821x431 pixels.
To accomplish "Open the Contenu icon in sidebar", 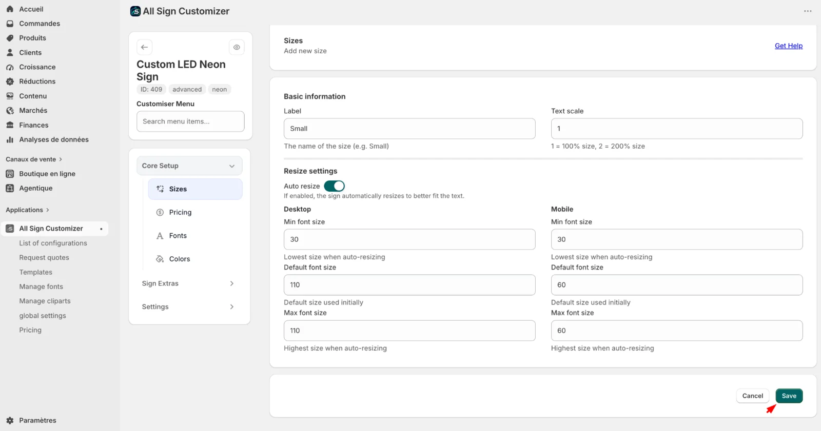I will tap(10, 96).
